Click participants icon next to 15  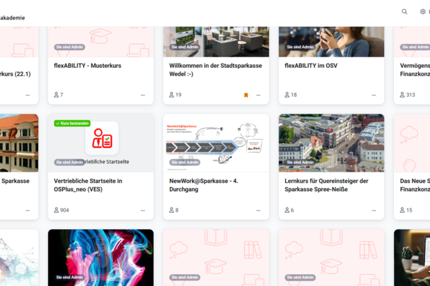[402, 210]
